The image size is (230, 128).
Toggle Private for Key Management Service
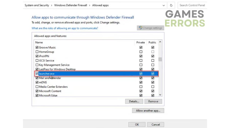pyautogui.click(x=141, y=65)
